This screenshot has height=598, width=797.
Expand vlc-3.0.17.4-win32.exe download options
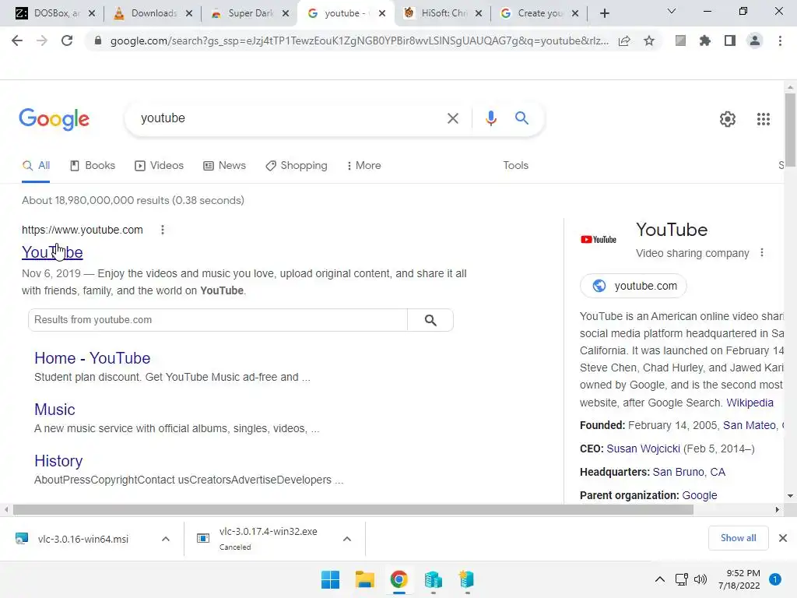[x=346, y=539]
